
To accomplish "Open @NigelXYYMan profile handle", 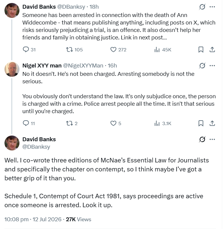I will tap(83, 66).
